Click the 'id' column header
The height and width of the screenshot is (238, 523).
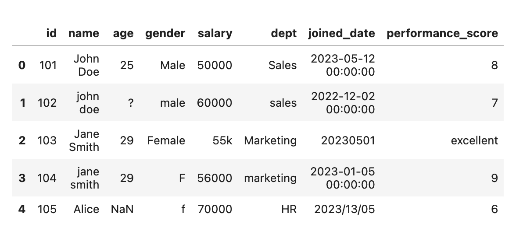click(51, 33)
